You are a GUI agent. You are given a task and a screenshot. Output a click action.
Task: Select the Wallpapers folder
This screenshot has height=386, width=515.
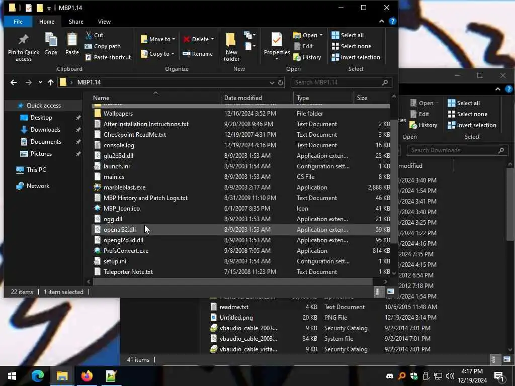pyautogui.click(x=240, y=114)
